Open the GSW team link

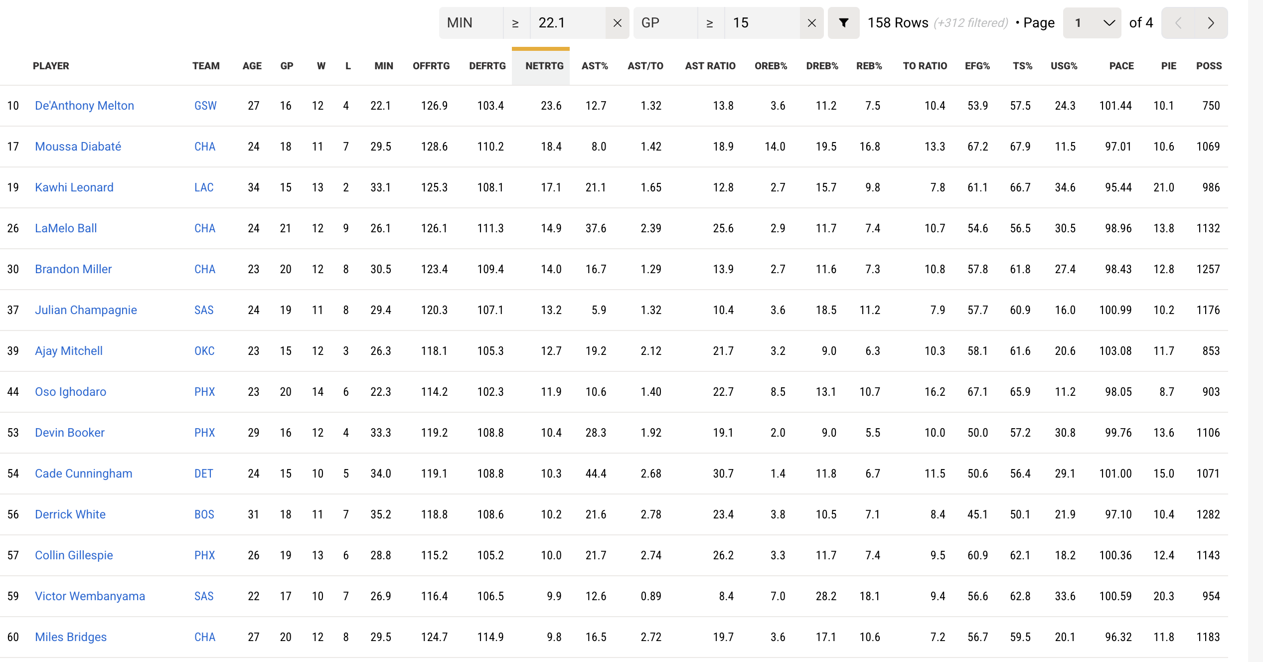click(x=205, y=106)
